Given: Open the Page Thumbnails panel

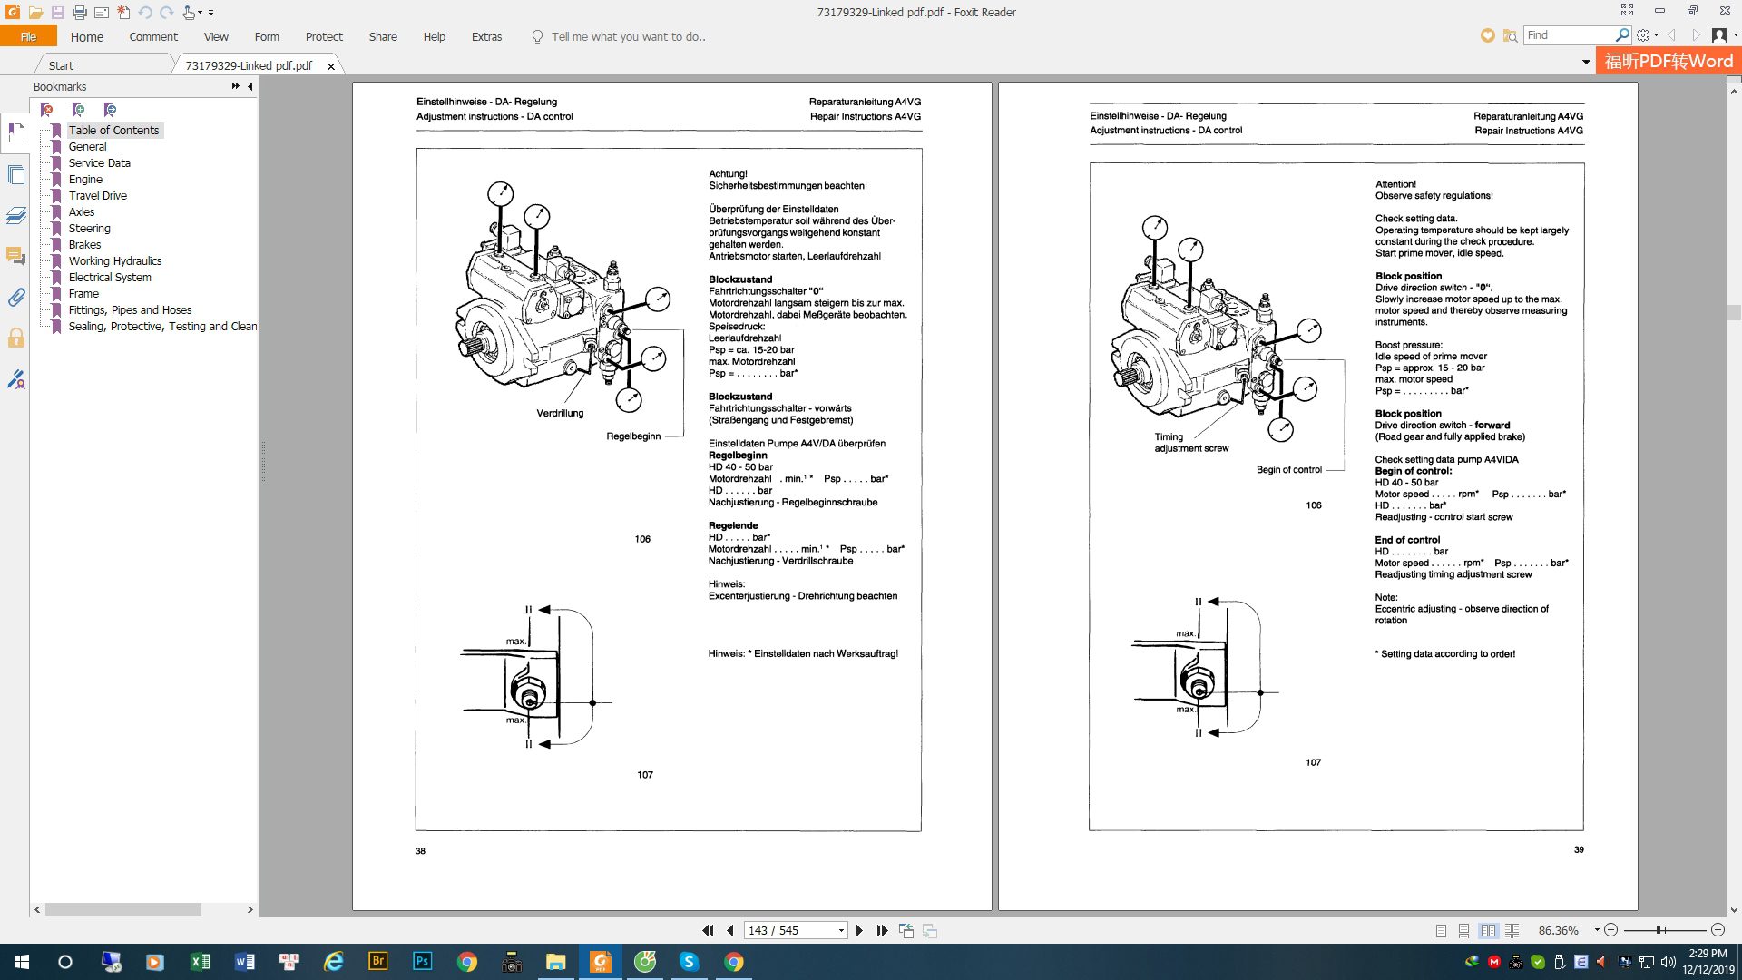Looking at the screenshot, I should point(16,175).
